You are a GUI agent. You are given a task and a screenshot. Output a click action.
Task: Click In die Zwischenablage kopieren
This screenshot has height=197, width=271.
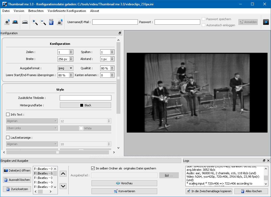tap(209, 191)
